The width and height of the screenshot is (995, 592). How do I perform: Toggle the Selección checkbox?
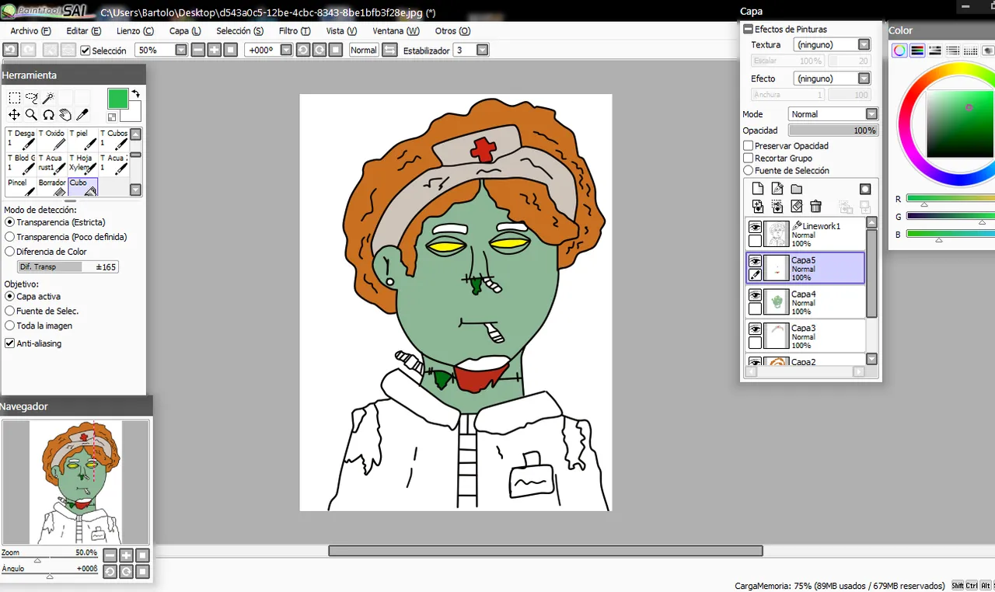(86, 50)
